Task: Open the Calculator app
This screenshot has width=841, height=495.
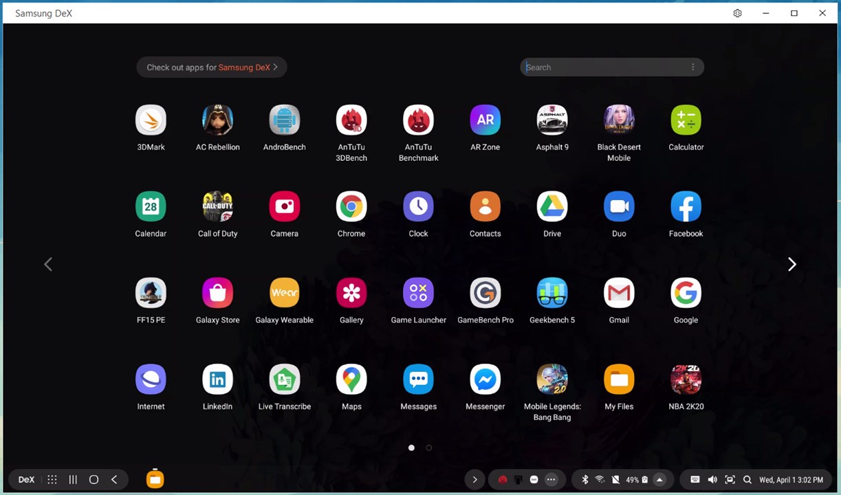Action: 686,120
